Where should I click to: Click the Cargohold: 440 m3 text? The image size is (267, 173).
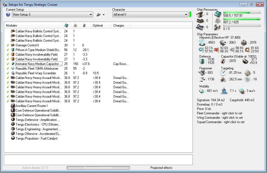(242, 100)
